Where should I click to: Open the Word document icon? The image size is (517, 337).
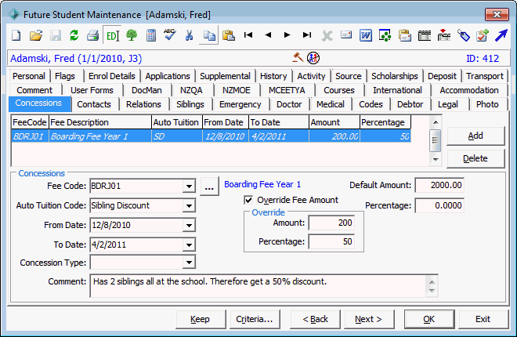click(366, 35)
